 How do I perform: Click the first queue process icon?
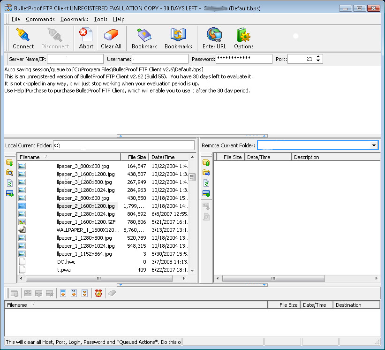click(x=15, y=293)
